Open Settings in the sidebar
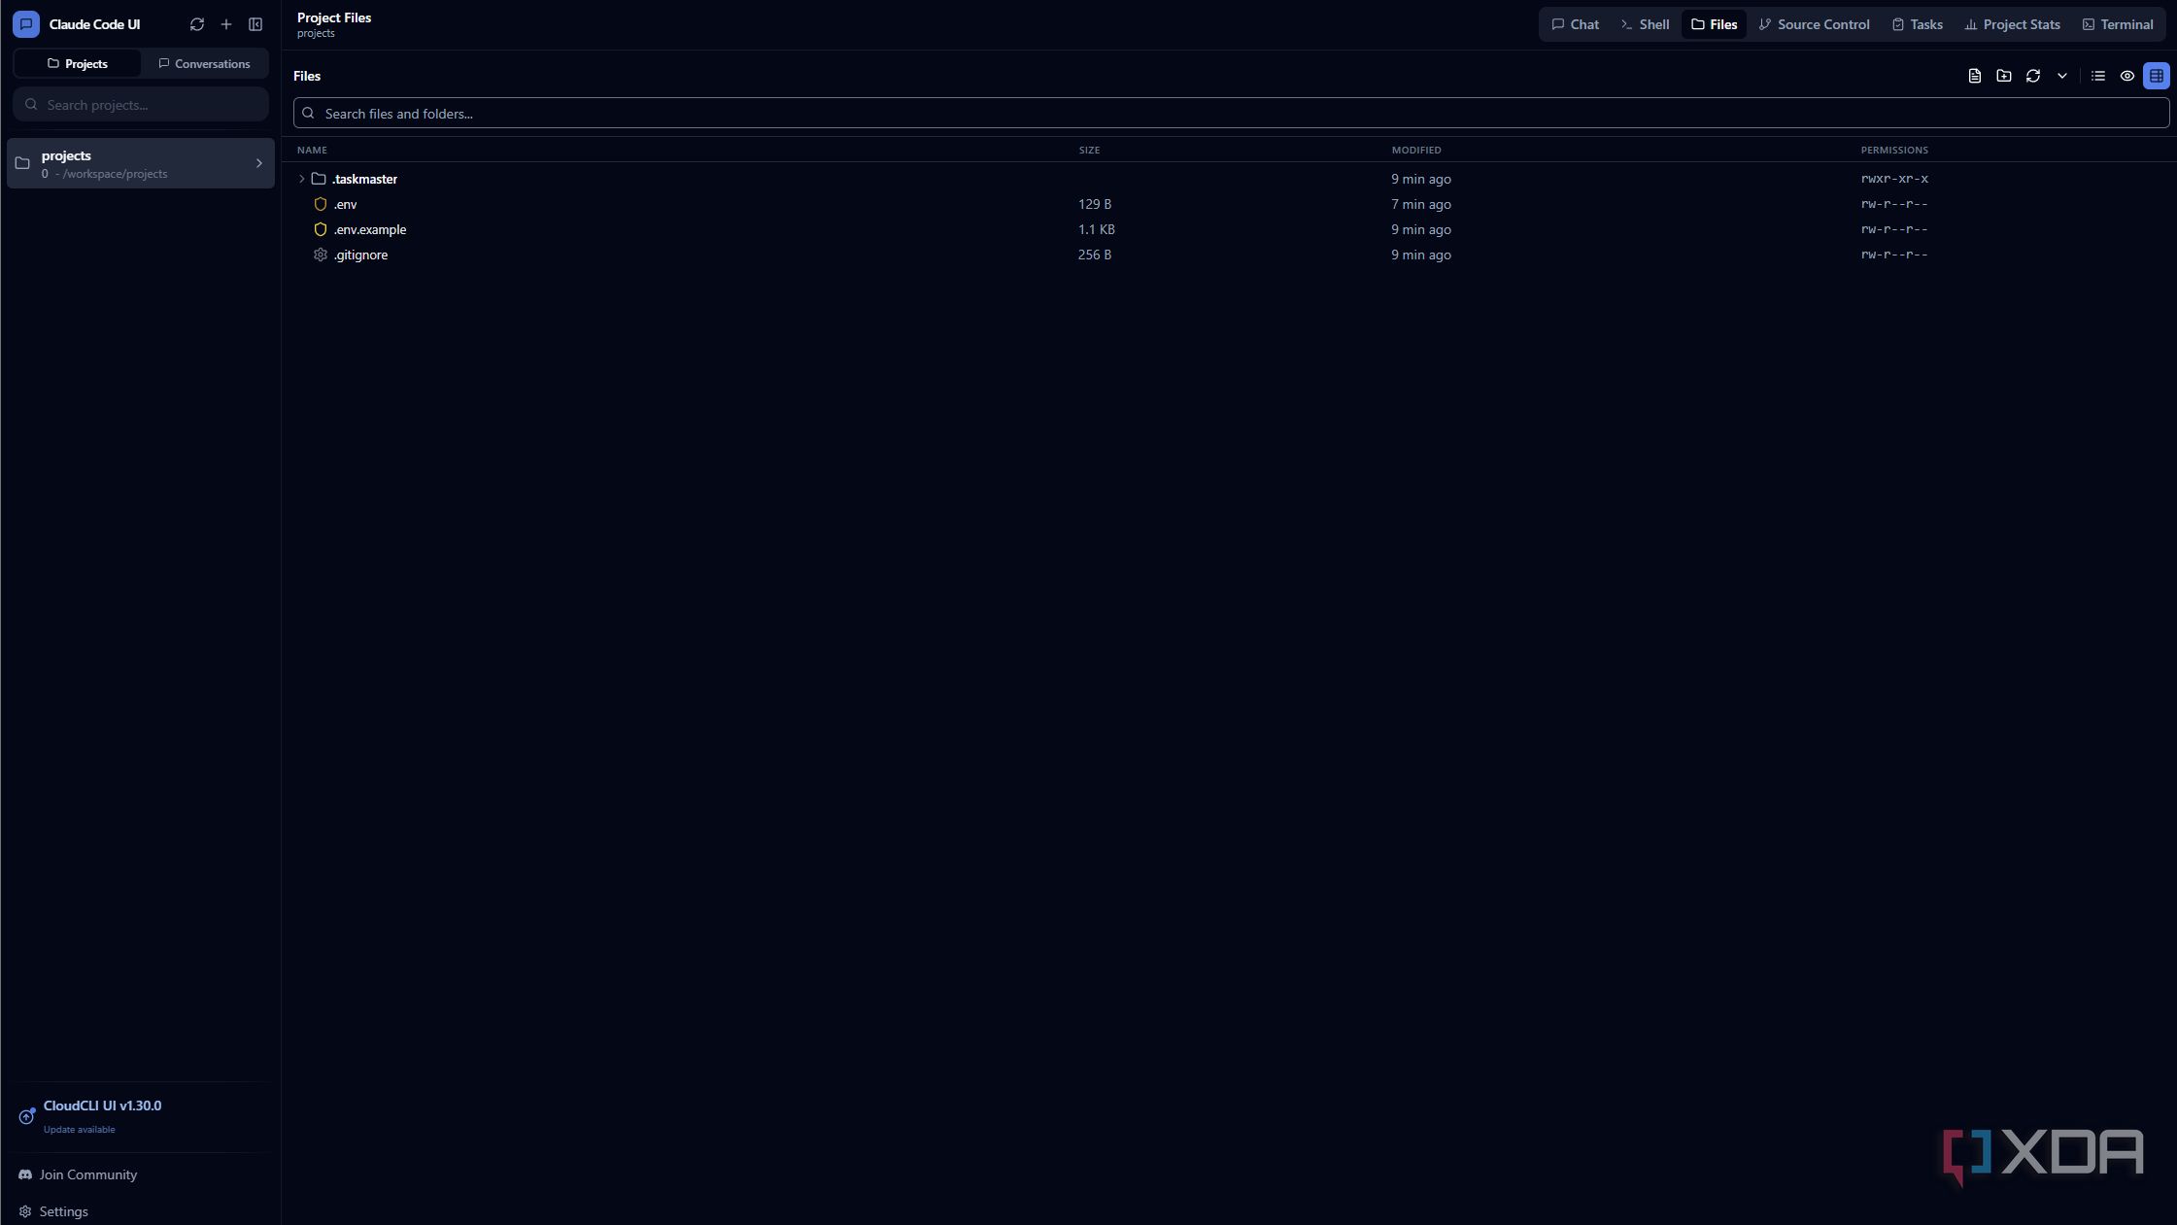 coord(53,1211)
